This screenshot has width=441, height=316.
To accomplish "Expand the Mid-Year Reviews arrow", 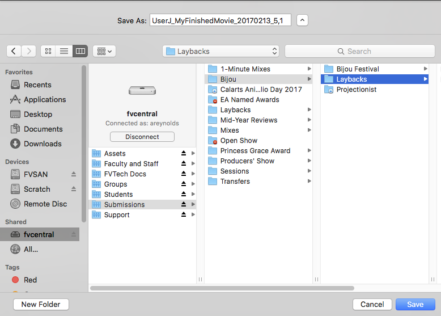I will (x=309, y=120).
